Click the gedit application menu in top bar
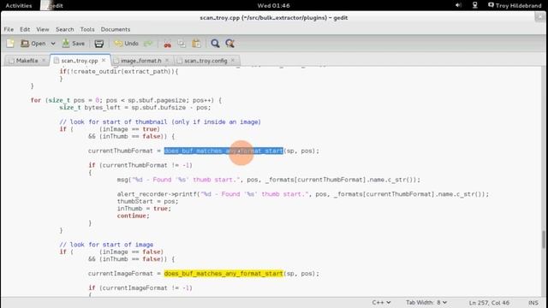This screenshot has height=308, width=548. click(x=52, y=5)
